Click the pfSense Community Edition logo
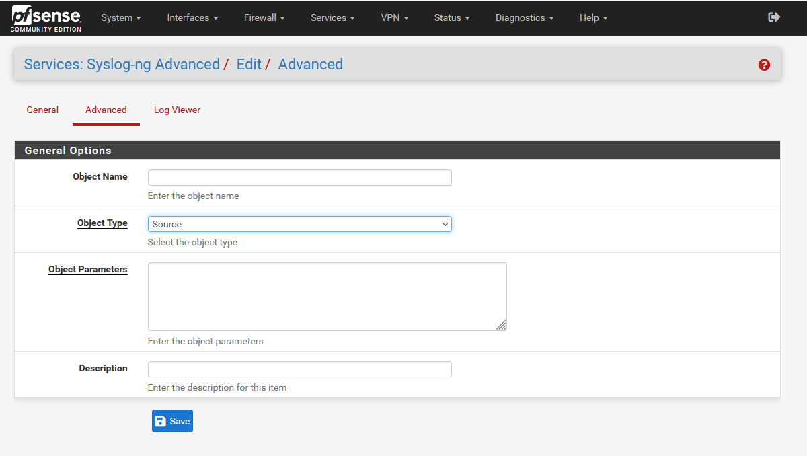Image resolution: width=807 pixels, height=456 pixels. coord(46,18)
